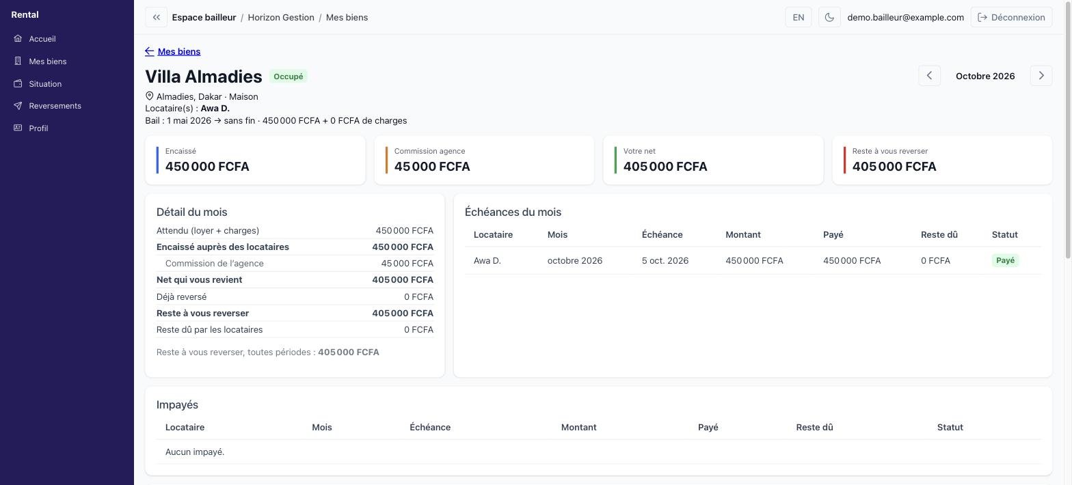
Task: Click Awa D. in the Échéances table
Action: 487,260
